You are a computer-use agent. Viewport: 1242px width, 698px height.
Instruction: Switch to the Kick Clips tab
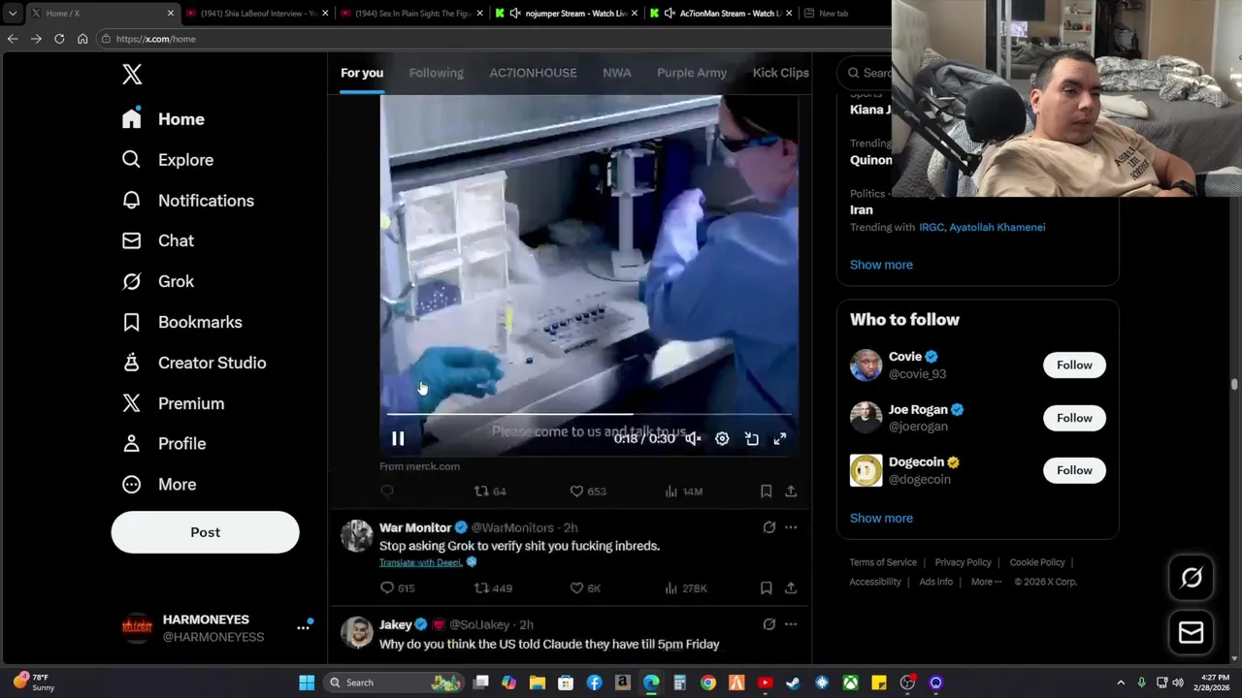(780, 73)
